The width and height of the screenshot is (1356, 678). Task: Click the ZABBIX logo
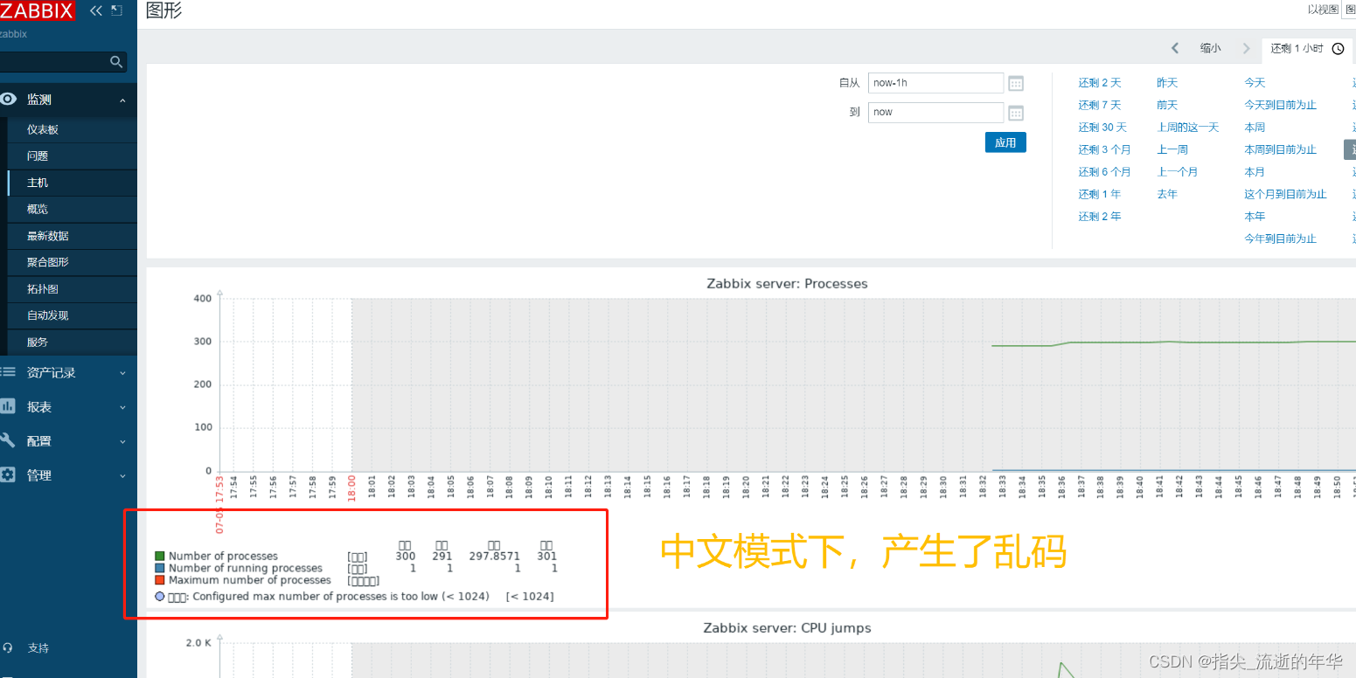point(38,10)
